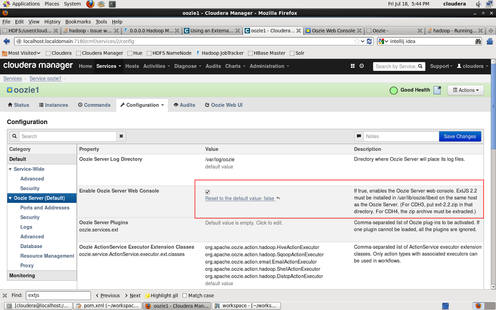Click Next in the Find bar
The height and width of the screenshot is (310, 496).
click(132, 295)
